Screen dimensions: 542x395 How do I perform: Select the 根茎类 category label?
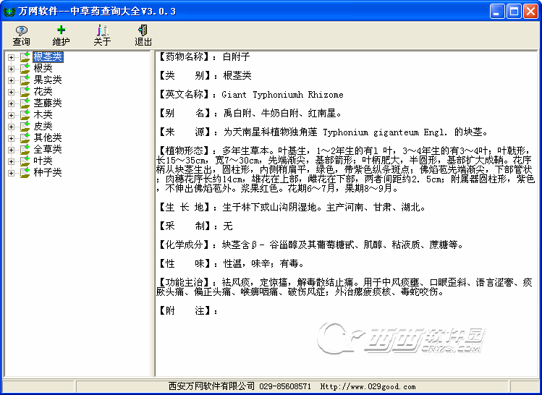click(x=48, y=57)
